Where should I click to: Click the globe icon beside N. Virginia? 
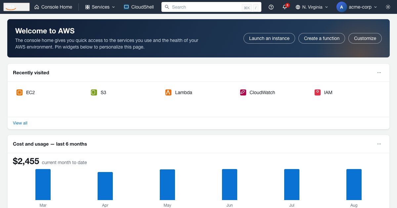(298, 7)
